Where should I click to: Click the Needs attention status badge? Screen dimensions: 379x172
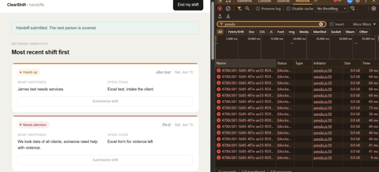(33, 125)
